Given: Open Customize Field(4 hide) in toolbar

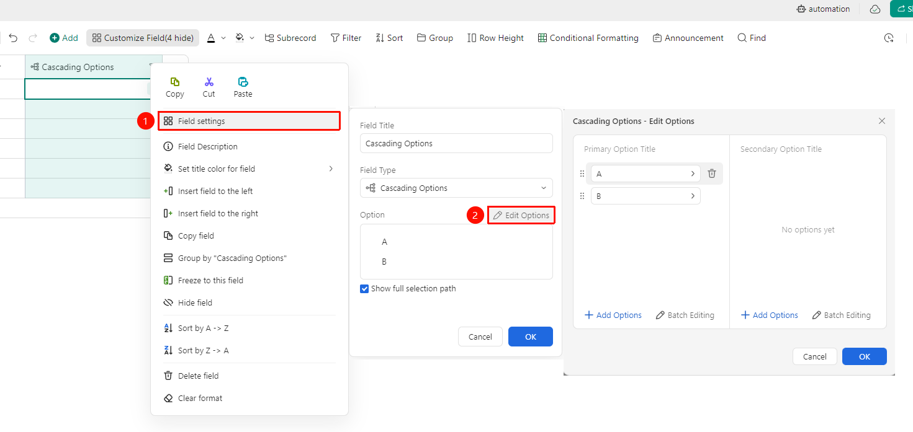Looking at the screenshot, I should [143, 38].
